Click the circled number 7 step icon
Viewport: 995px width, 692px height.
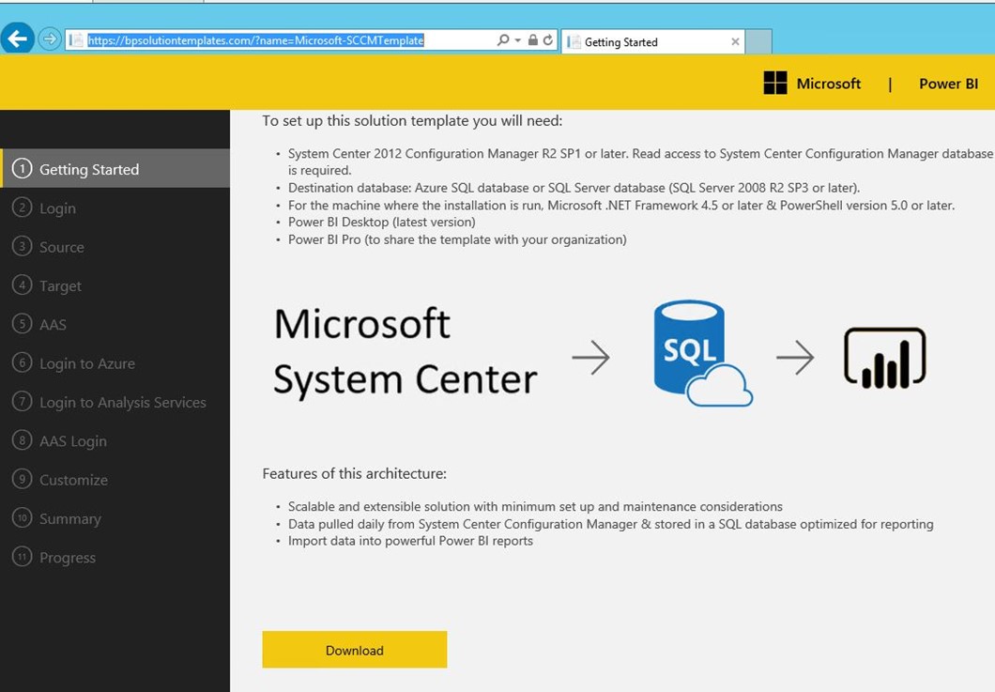click(x=23, y=401)
